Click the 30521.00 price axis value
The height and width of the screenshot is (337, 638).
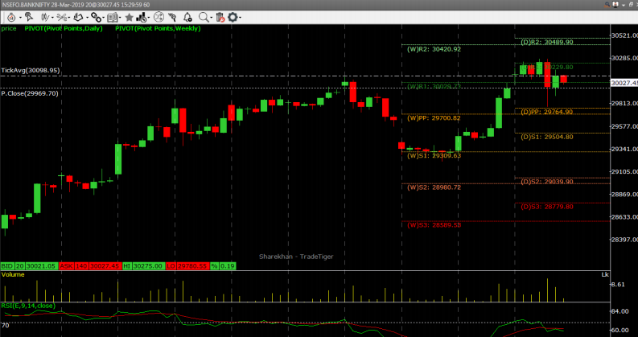624,36
